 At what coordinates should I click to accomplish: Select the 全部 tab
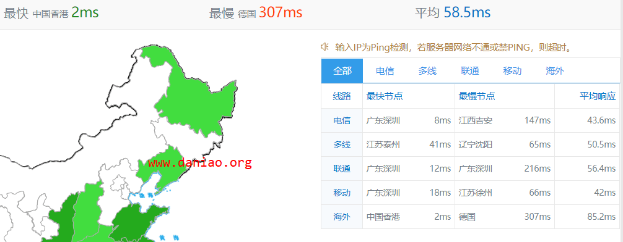click(x=342, y=71)
